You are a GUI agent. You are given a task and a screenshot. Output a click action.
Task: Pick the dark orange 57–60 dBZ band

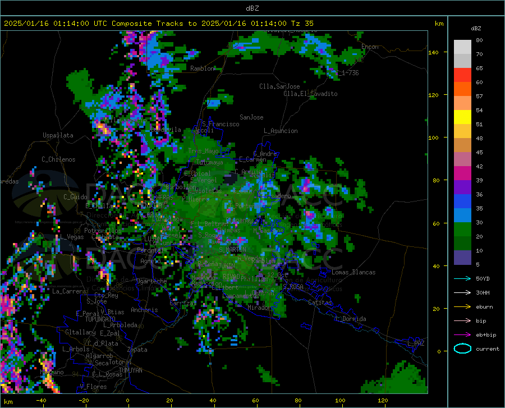pos(462,89)
